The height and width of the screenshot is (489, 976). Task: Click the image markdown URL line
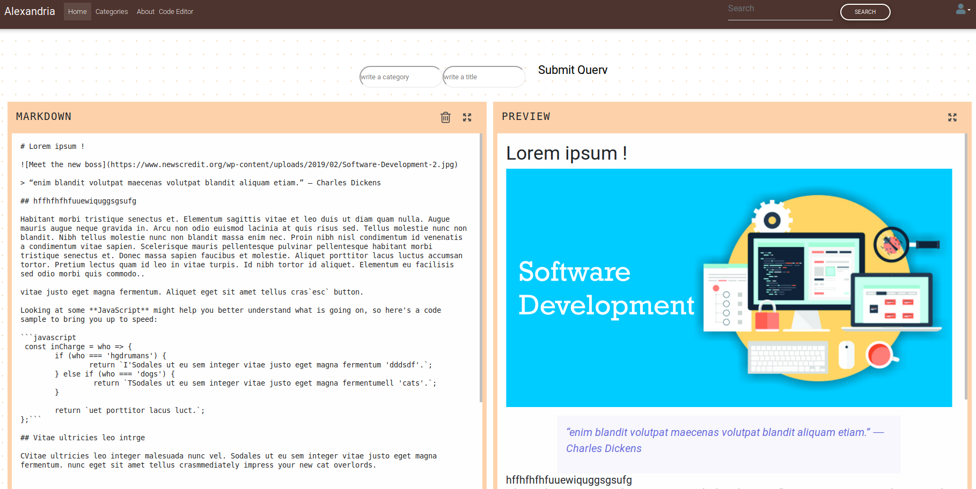[x=239, y=164]
